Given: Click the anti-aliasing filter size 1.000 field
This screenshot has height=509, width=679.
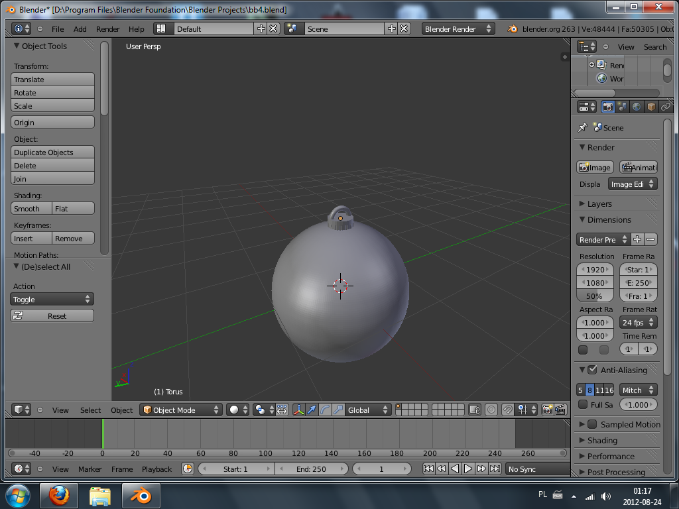Looking at the screenshot, I should 639,404.
